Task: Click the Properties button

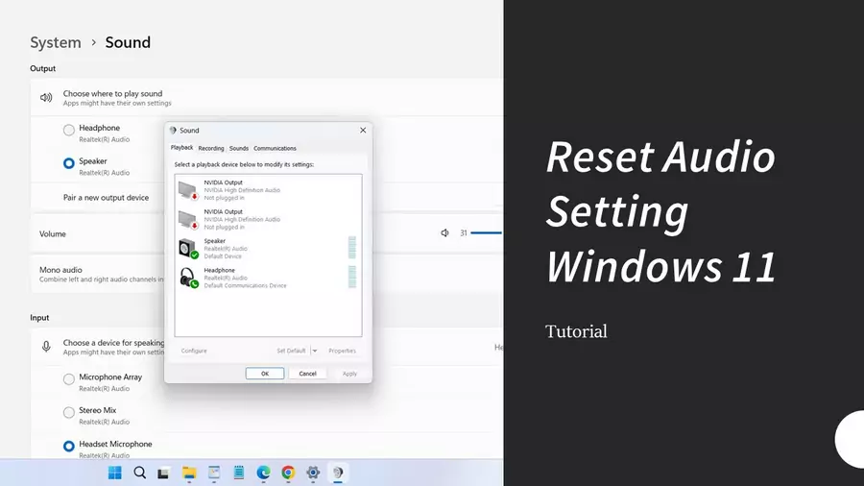Action: click(342, 351)
